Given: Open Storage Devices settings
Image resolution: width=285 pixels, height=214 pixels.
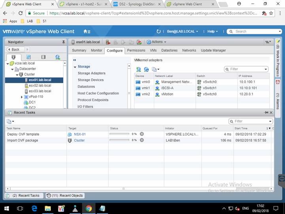Looking at the screenshot, I should click(x=91, y=80).
